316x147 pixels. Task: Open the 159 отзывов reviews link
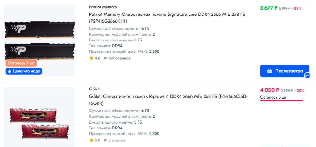pos(119,58)
